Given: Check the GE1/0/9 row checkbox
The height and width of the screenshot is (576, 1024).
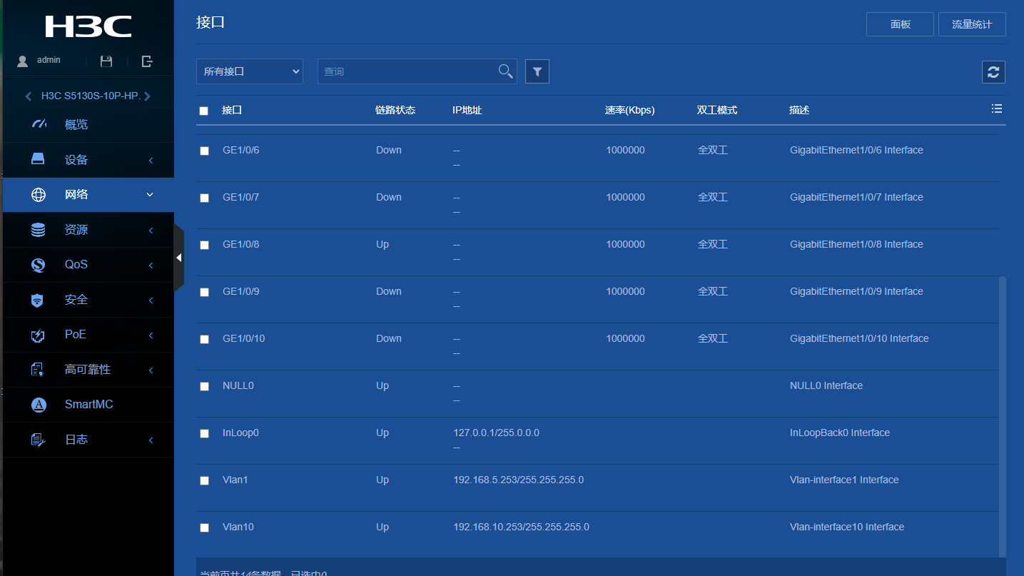Looking at the screenshot, I should pyautogui.click(x=205, y=292).
